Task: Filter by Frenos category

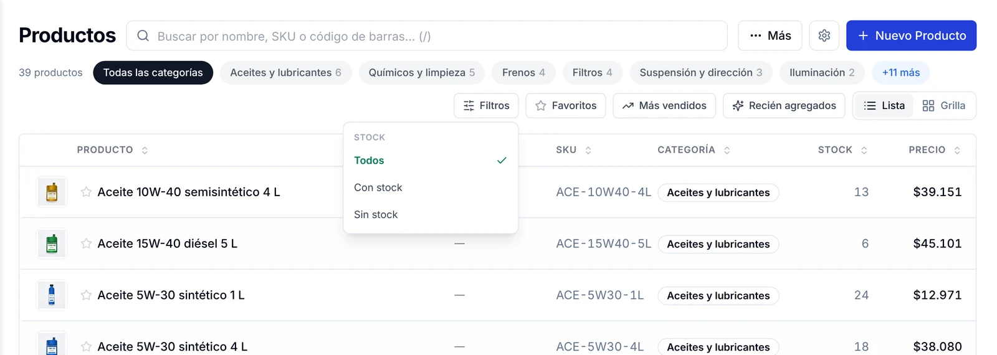Action: pos(523,73)
